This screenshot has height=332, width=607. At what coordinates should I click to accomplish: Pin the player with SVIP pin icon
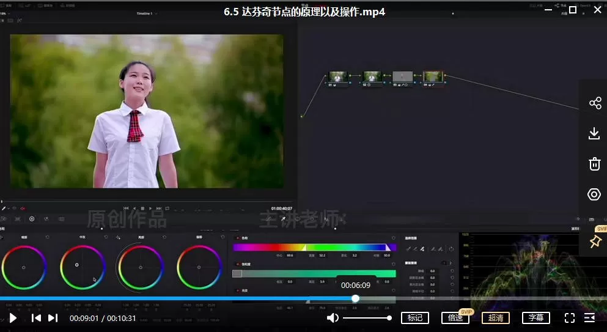(x=595, y=242)
